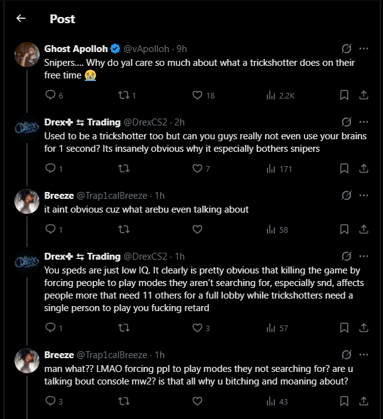Screen dimensions: 383x419
Task: View analytics on the 2.2K views post
Action: pos(271,95)
